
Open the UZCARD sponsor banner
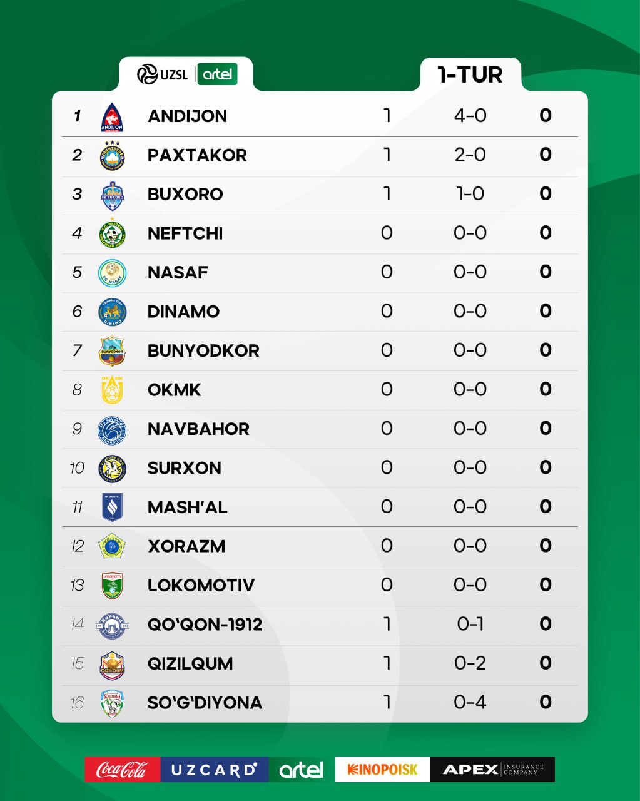pos(214,770)
